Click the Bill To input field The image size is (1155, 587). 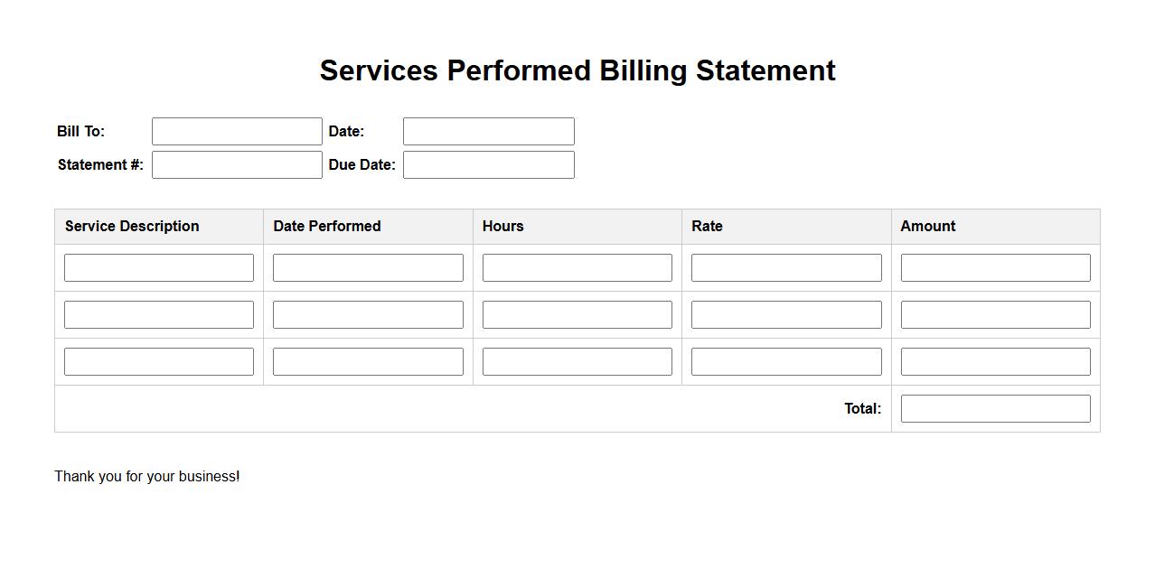237,131
